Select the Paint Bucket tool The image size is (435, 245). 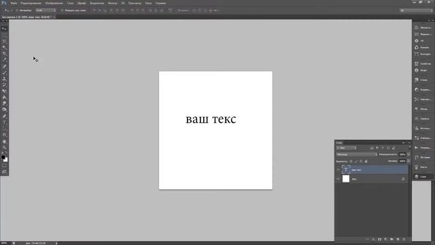(x=4, y=97)
